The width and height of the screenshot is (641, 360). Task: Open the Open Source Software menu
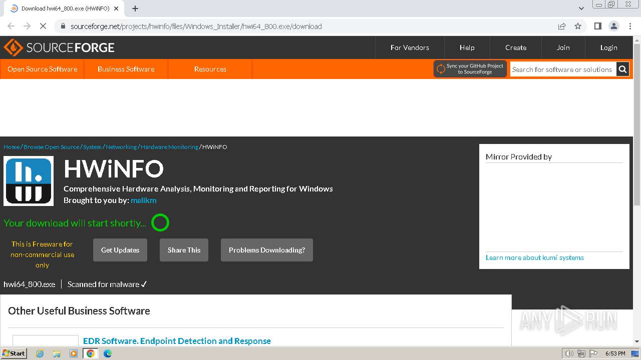pos(42,69)
